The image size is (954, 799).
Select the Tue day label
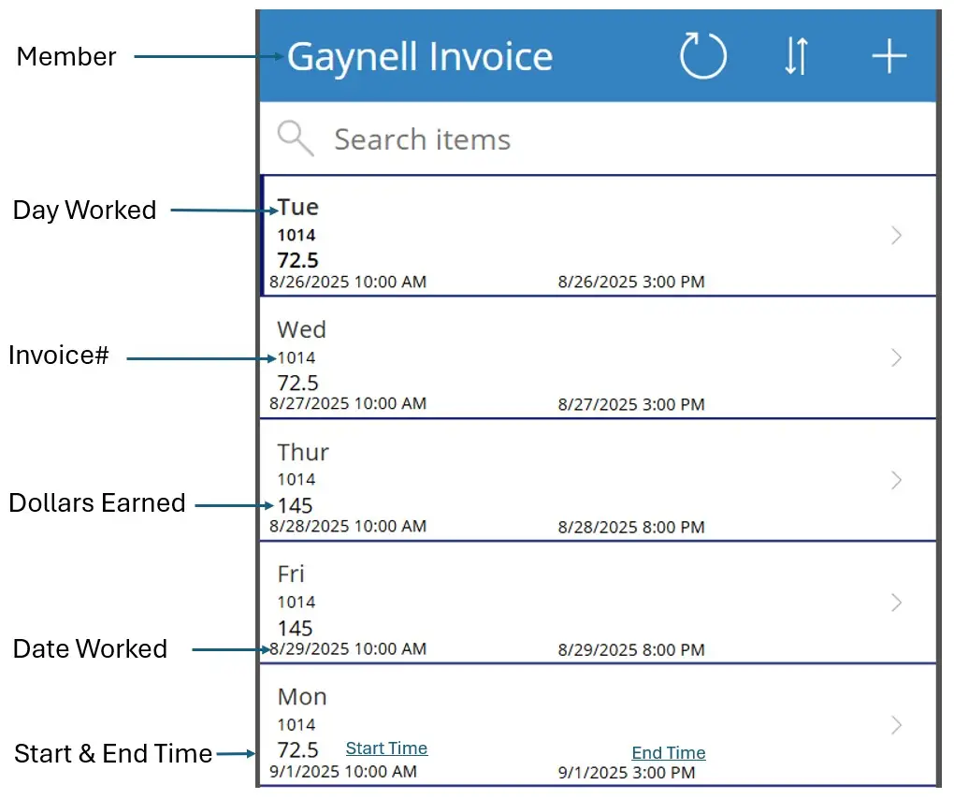[297, 207]
